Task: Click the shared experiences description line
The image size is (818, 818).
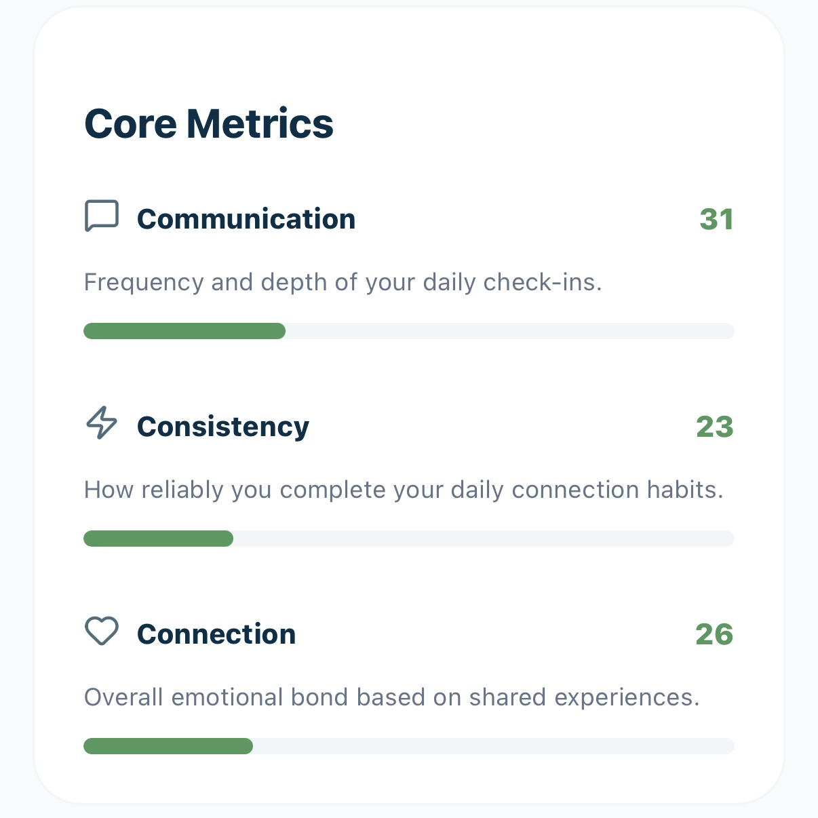Action: point(392,697)
